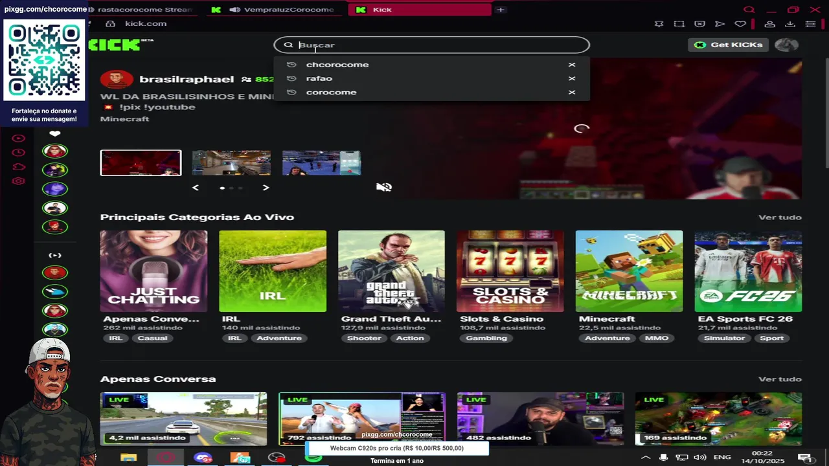Open the IRL category card

[x=273, y=271]
